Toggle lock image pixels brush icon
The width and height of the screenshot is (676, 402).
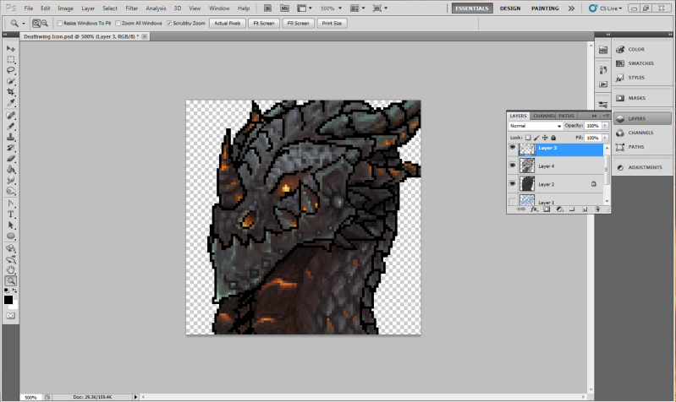point(536,138)
